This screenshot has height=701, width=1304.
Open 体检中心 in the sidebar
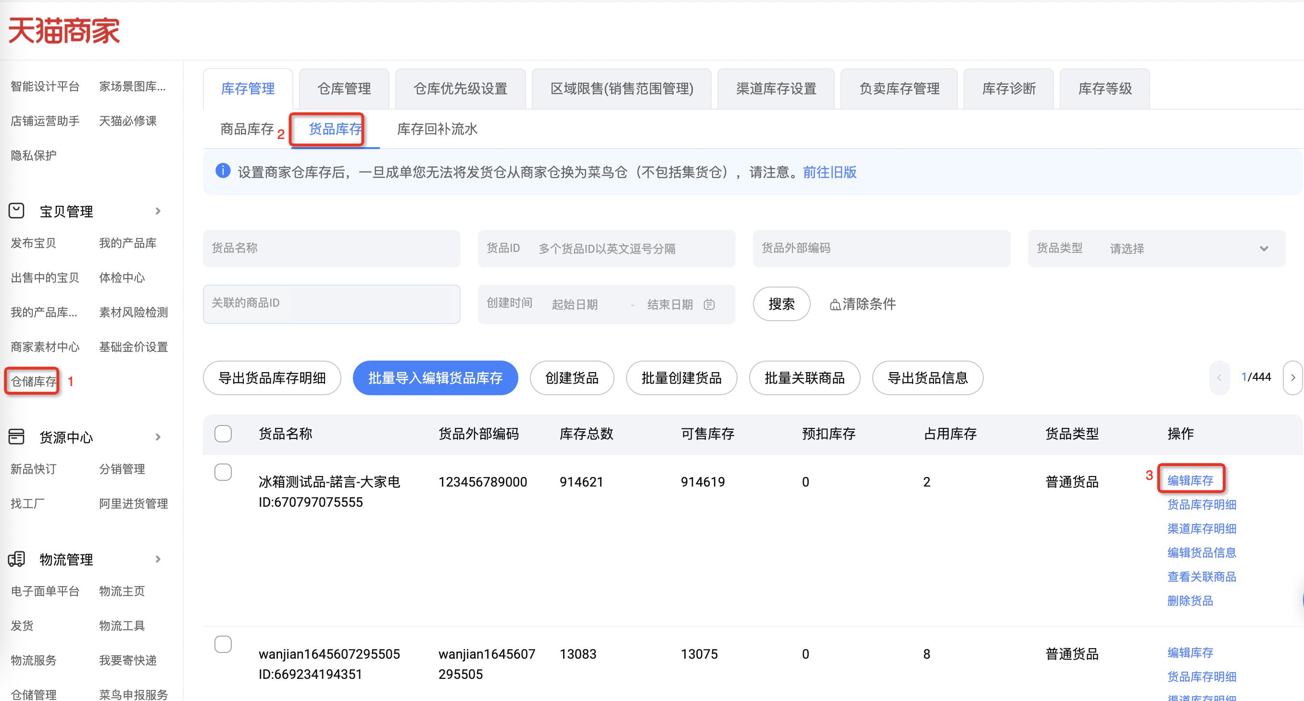tap(122, 277)
